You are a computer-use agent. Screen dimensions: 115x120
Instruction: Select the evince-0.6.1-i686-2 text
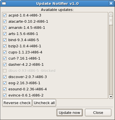tap(26, 95)
